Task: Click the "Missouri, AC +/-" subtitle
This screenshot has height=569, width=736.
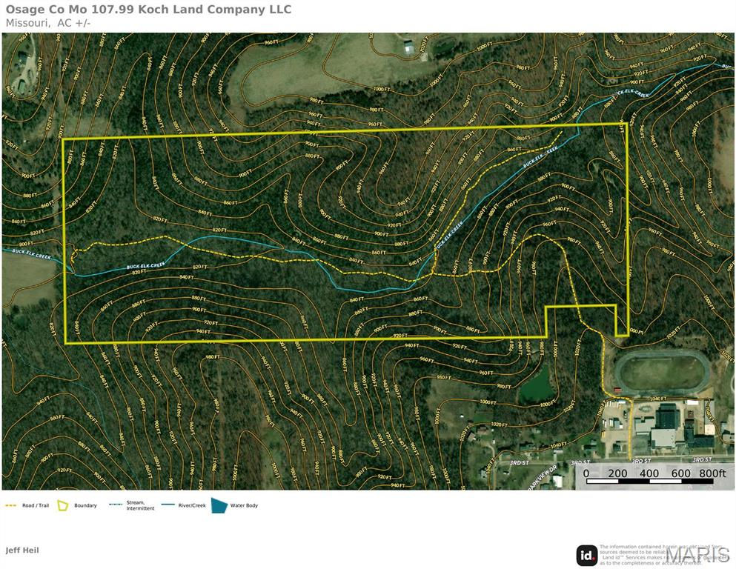Action: (48, 23)
